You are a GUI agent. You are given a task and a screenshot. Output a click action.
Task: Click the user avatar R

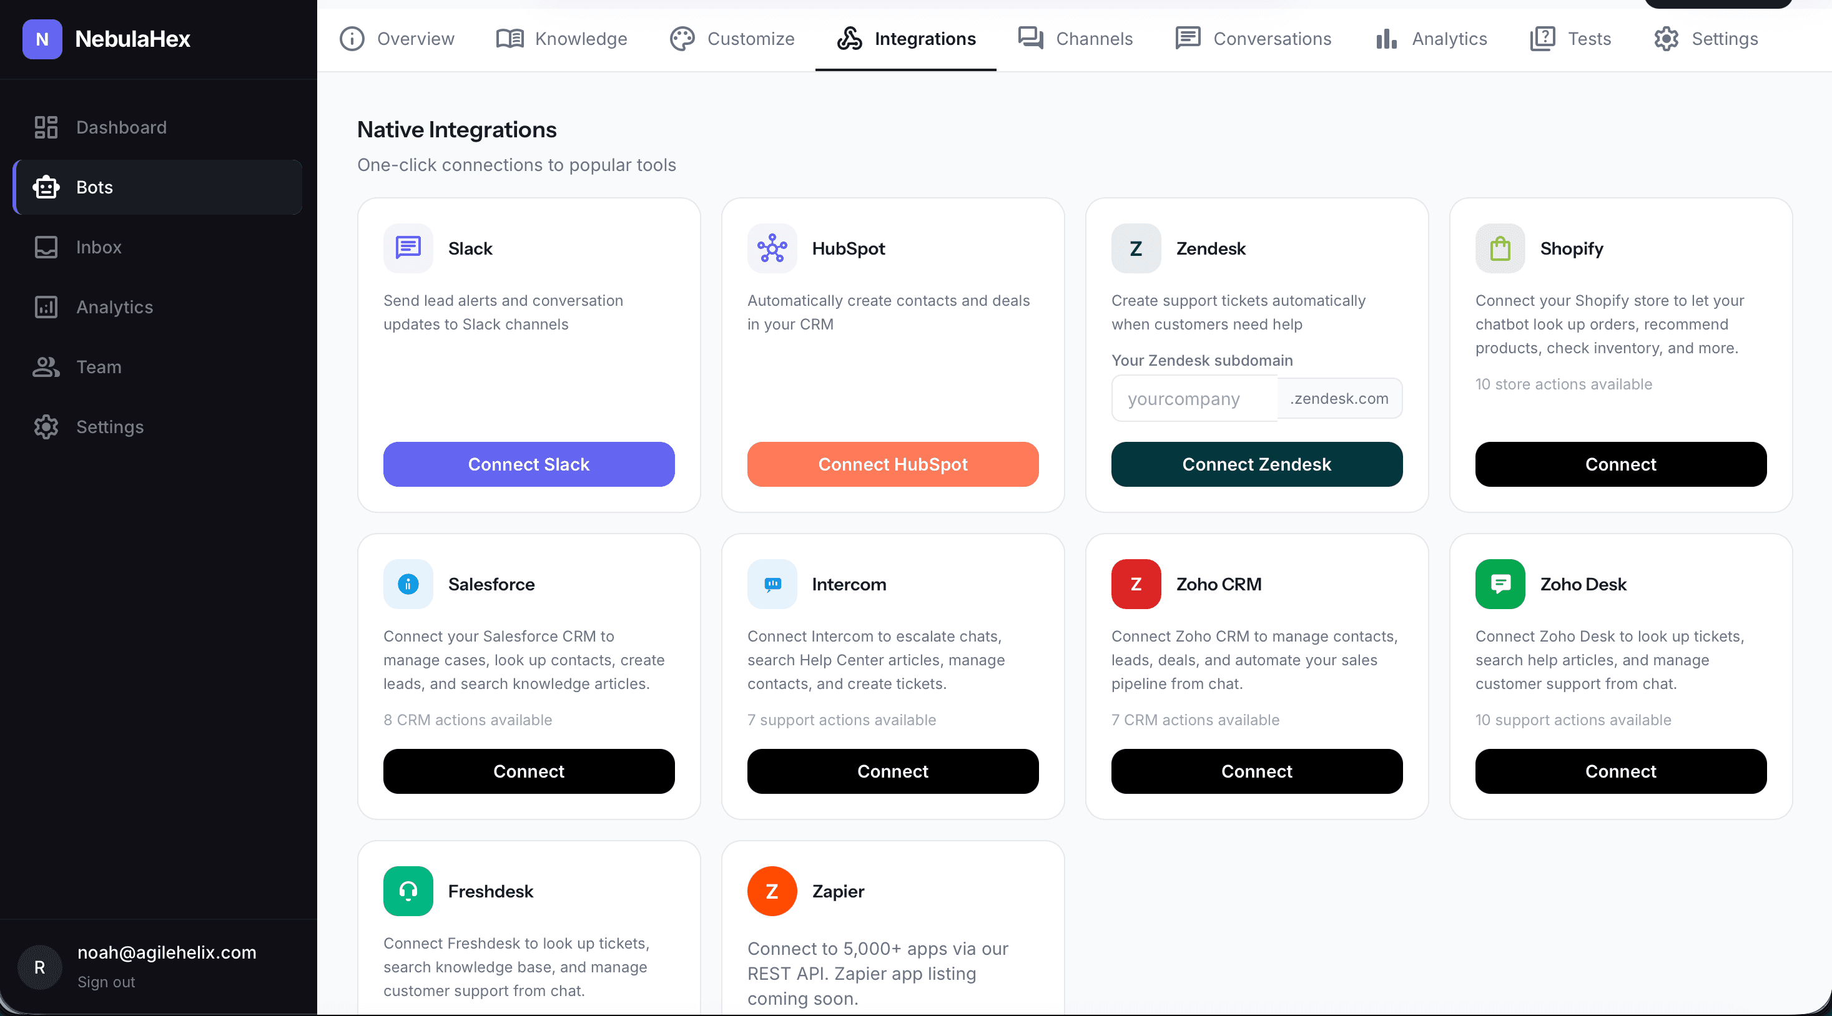point(40,967)
